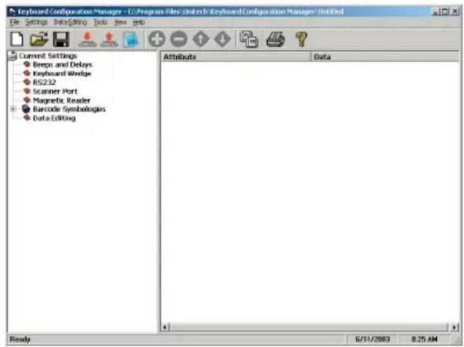
Task: Maximize the Keyboard Configuration Manager window
Action: 445,11
